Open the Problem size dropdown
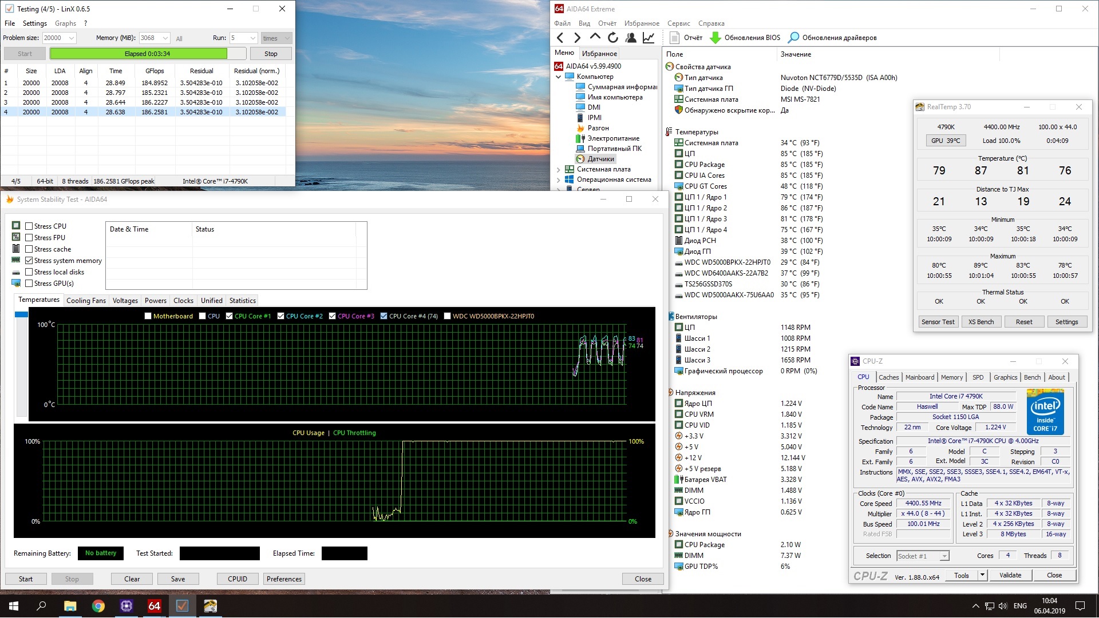 pos(72,38)
